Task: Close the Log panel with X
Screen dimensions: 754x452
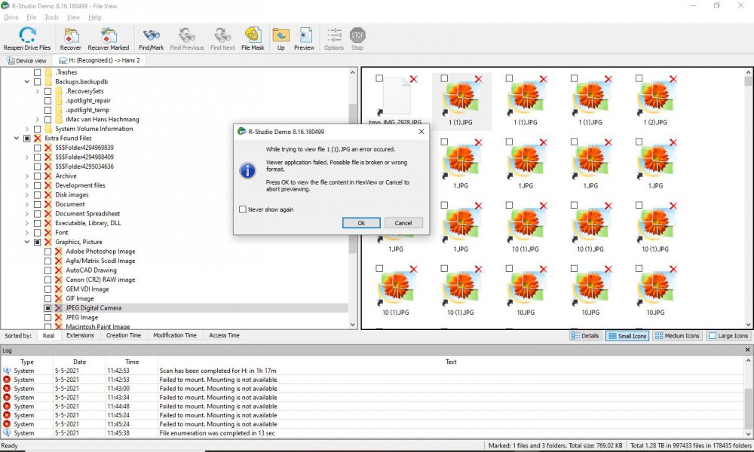Action: click(747, 350)
